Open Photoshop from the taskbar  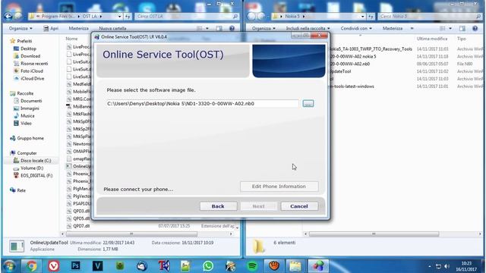[76, 266]
